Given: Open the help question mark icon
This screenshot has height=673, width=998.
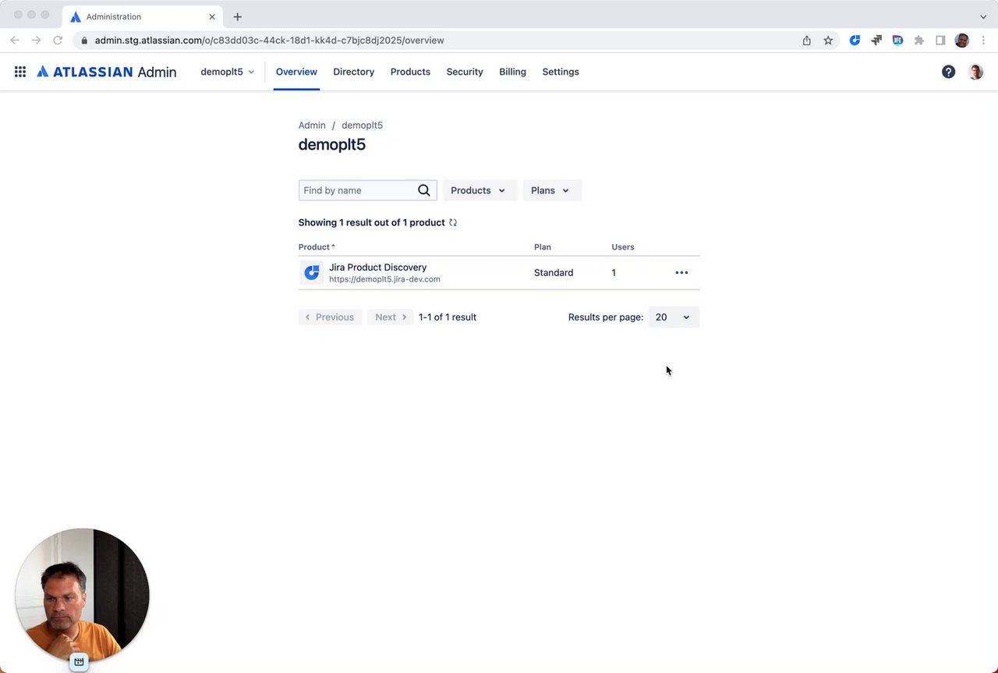Looking at the screenshot, I should point(948,72).
